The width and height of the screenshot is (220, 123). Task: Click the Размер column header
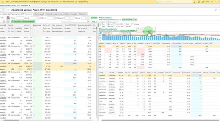pos(102,44)
